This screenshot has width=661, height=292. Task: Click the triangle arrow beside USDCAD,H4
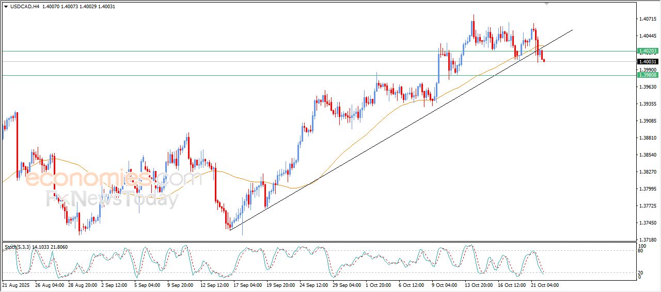coord(6,7)
